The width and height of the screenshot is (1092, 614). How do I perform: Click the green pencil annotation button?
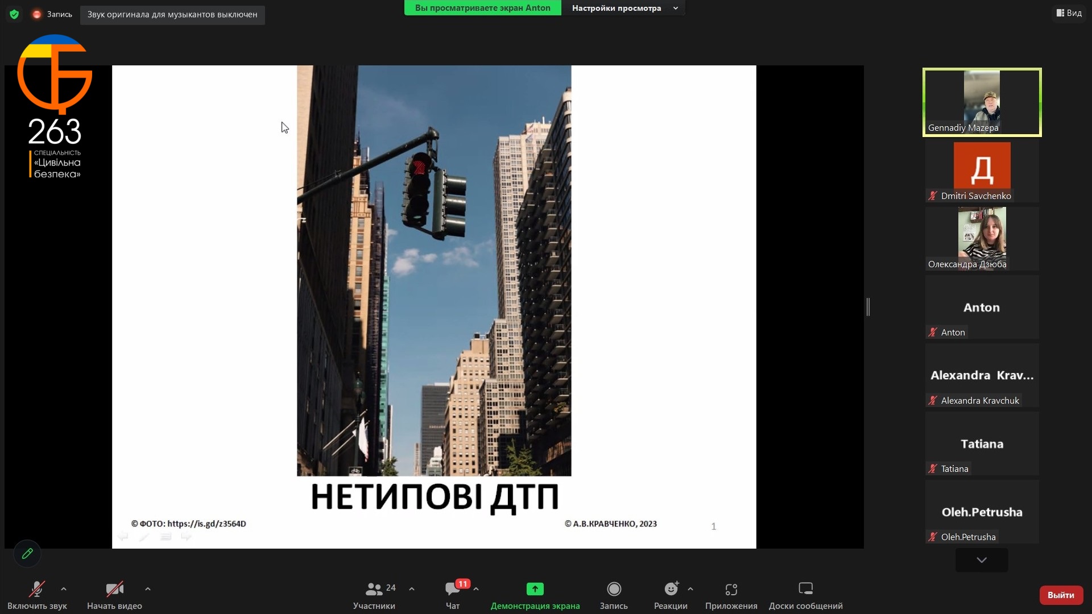pyautogui.click(x=27, y=553)
